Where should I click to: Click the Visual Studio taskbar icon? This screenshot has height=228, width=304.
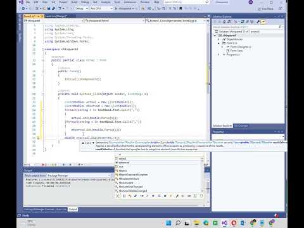224,223
